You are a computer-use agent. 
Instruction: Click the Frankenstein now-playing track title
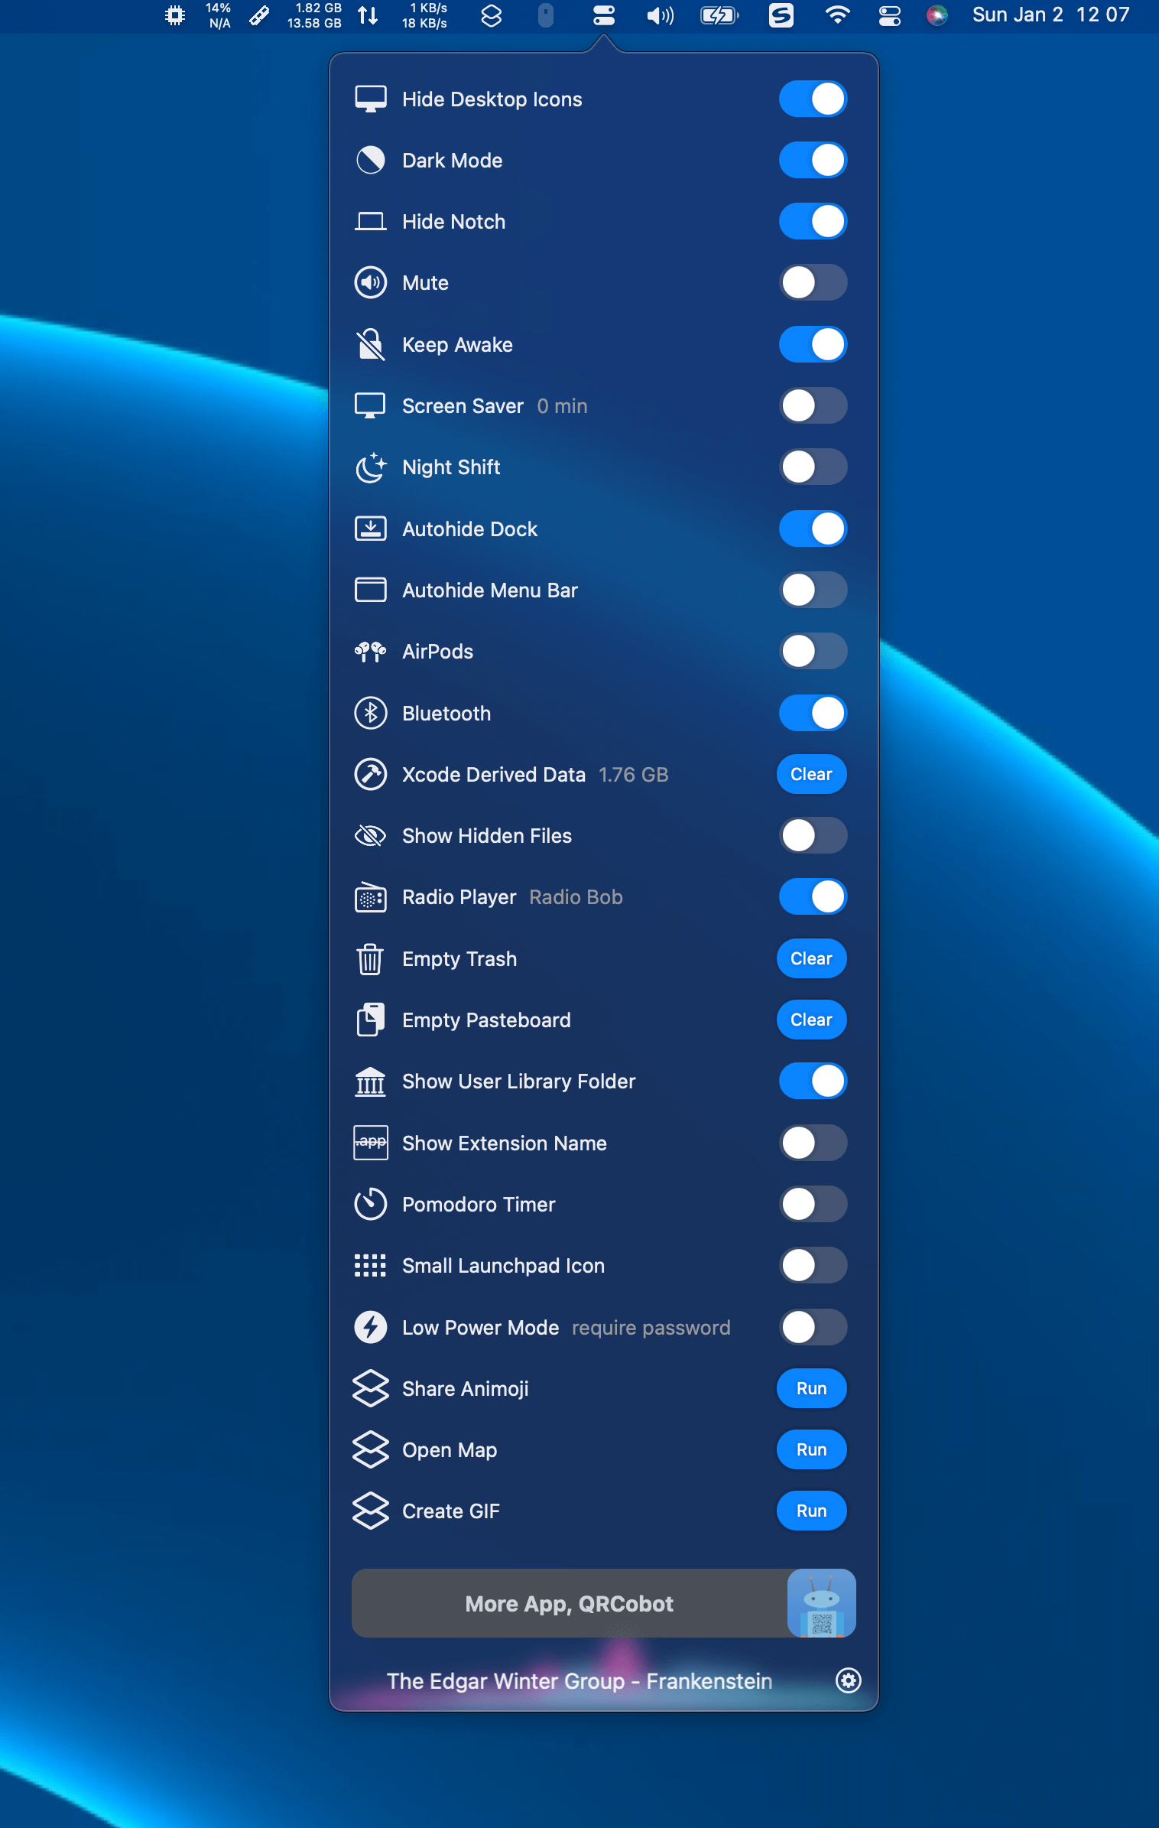[579, 1681]
